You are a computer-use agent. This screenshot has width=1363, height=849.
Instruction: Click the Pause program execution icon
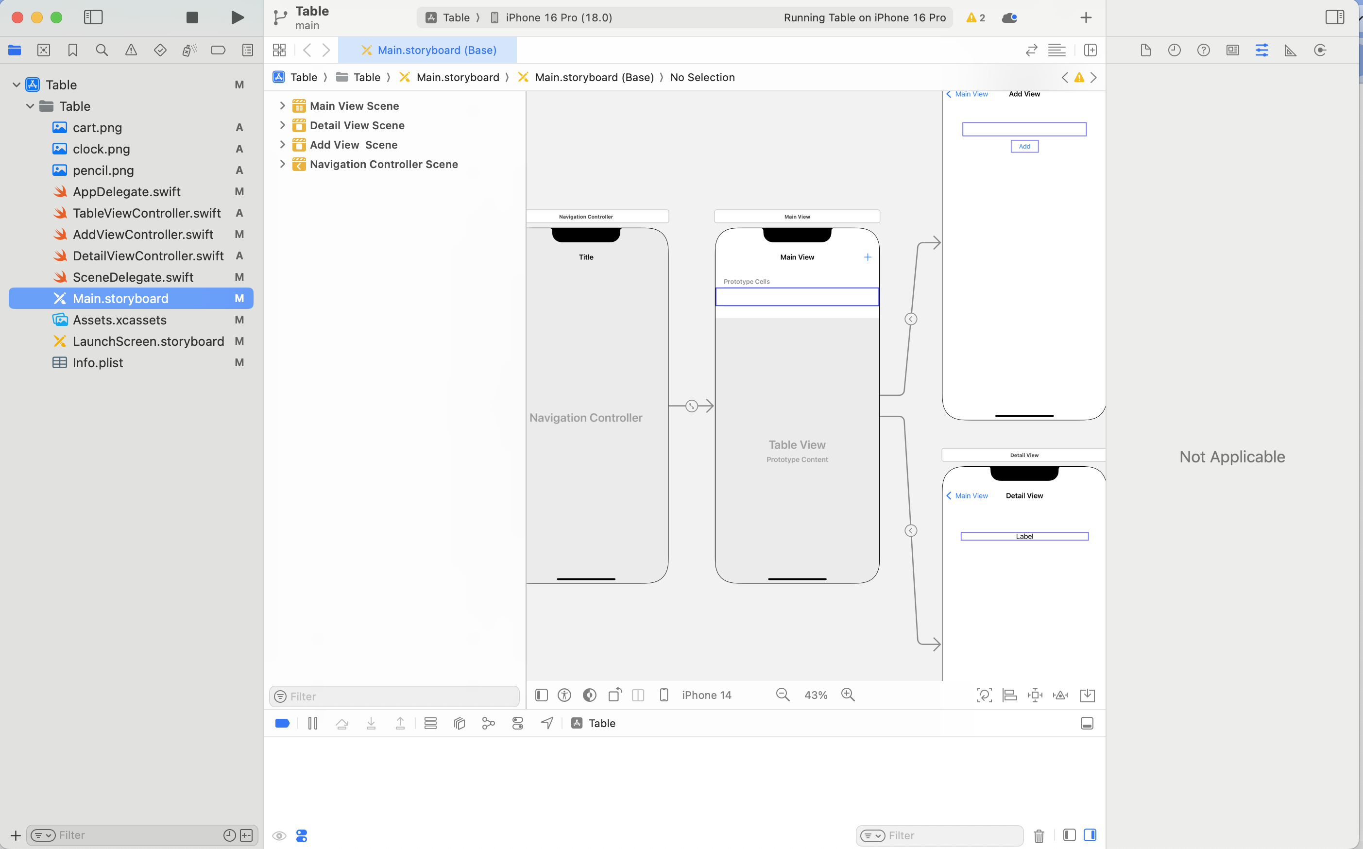[313, 723]
